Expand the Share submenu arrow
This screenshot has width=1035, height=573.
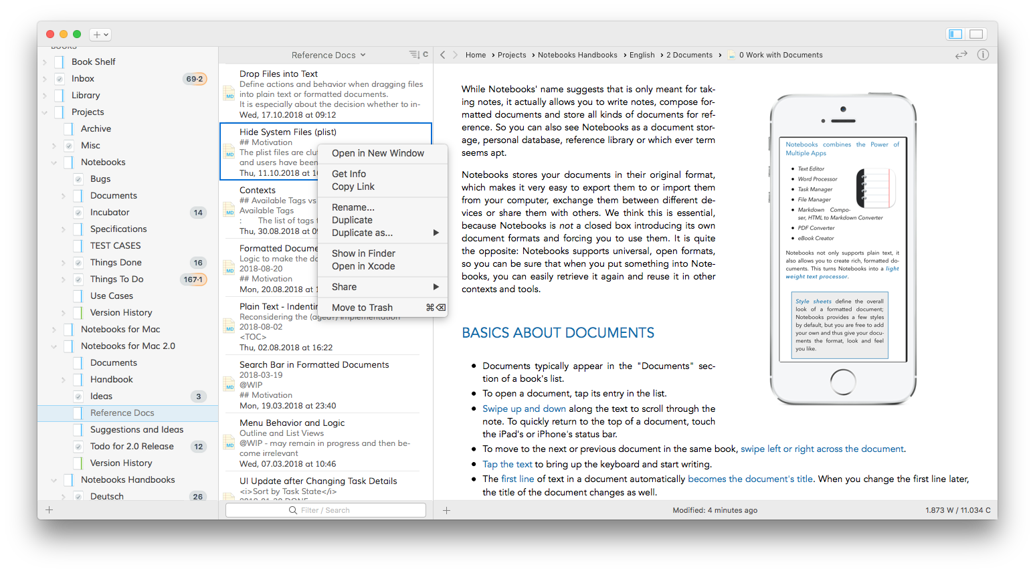tap(436, 287)
